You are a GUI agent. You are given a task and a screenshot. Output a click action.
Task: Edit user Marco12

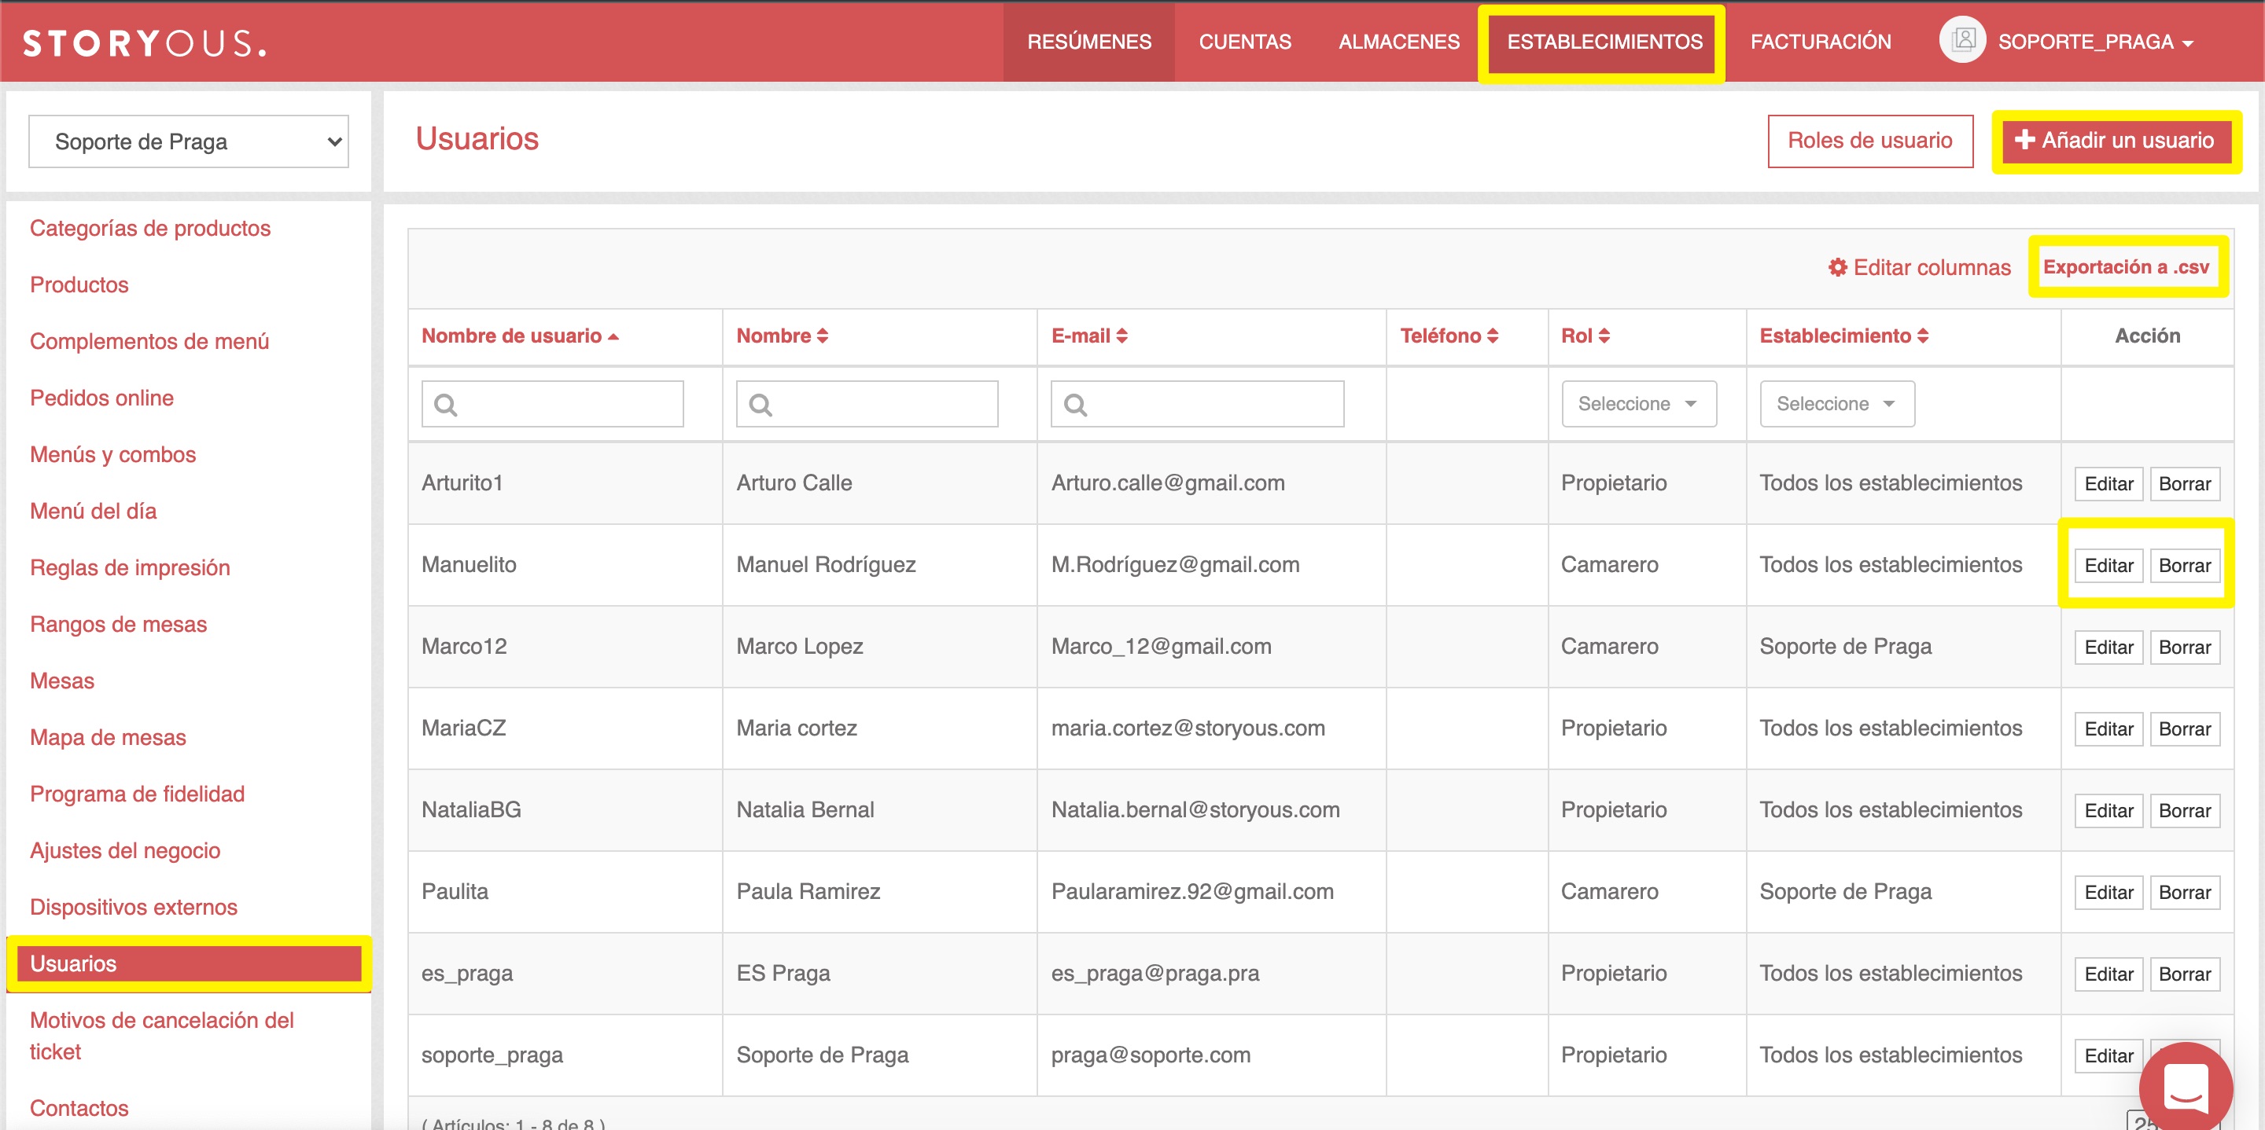pos(2108,647)
